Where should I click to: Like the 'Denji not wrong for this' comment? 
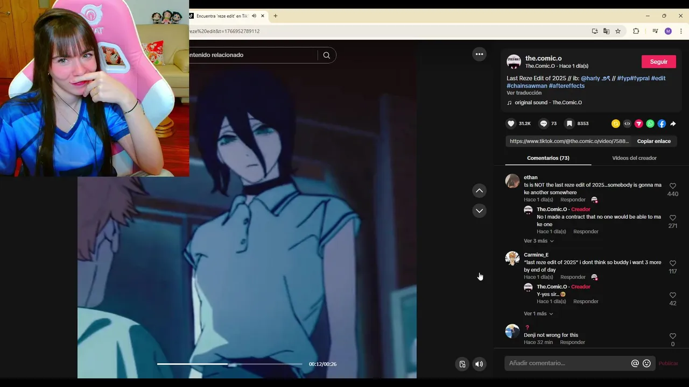click(x=673, y=336)
